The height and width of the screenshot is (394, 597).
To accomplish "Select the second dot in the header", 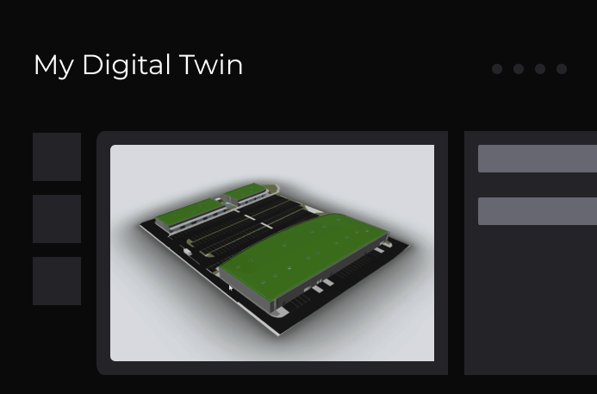I will coord(519,69).
